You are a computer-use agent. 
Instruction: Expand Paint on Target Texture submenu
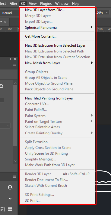coord(57,122)
